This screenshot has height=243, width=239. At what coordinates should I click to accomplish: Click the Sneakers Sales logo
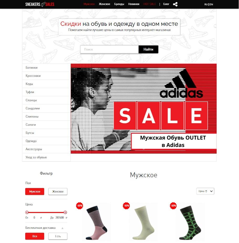tap(40, 4)
